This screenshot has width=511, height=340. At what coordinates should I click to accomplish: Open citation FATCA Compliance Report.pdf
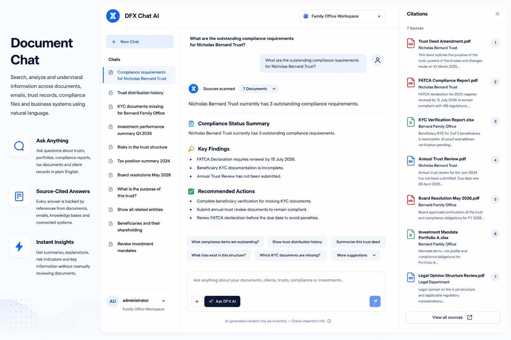click(x=448, y=81)
